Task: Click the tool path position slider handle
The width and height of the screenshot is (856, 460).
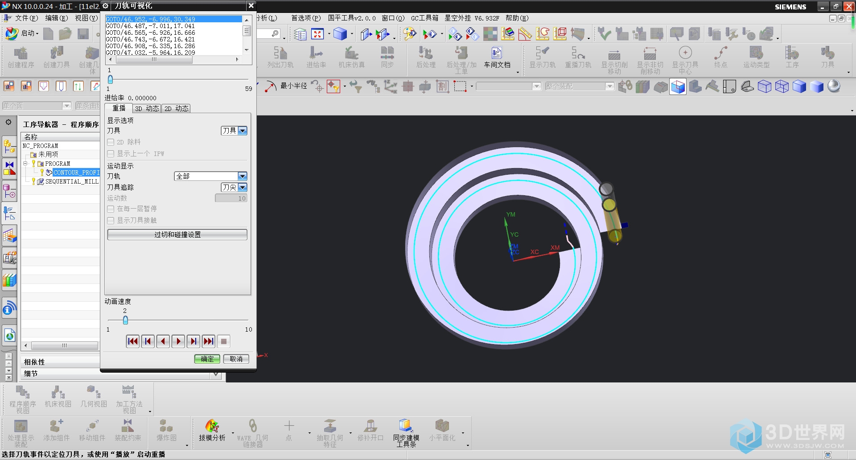Action: [110, 79]
